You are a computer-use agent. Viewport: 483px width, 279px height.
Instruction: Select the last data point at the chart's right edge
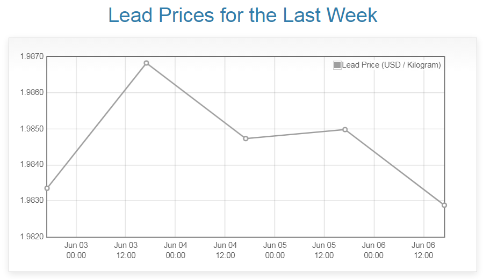tap(444, 205)
